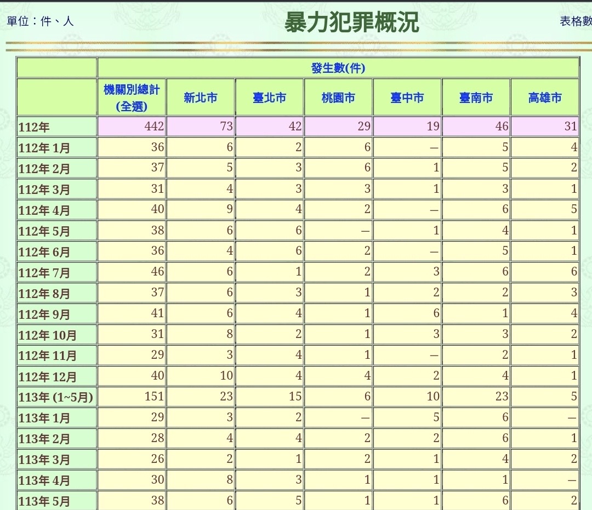Select the 臺中市 column header
The height and width of the screenshot is (510, 592).
tap(407, 98)
